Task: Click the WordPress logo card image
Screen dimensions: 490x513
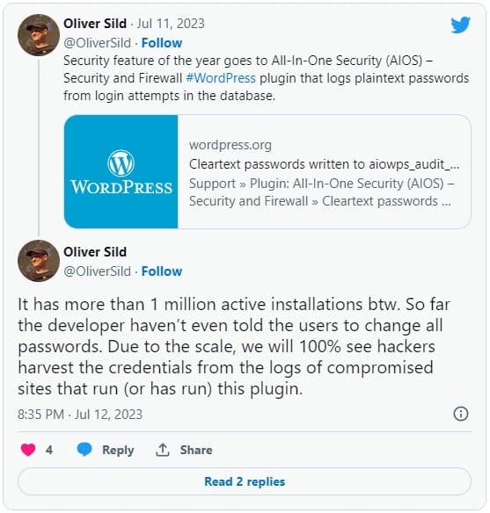Action: tap(121, 172)
